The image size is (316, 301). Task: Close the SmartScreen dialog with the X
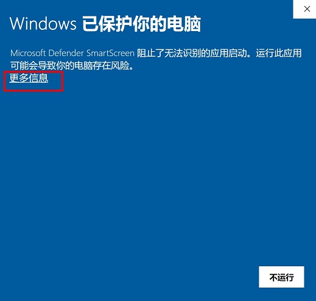pos(306,9)
